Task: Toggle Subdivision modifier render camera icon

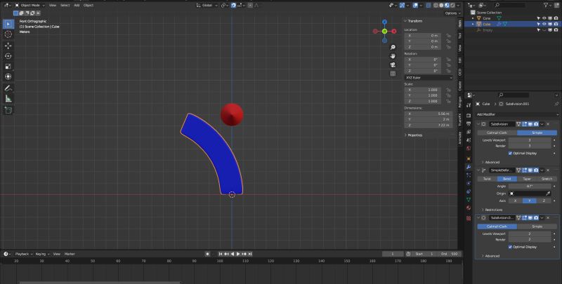Action: click(536, 124)
